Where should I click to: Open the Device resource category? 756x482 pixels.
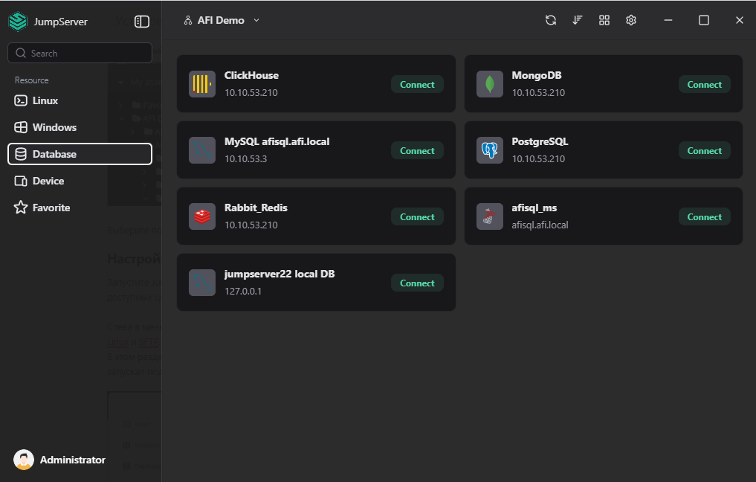pyautogui.click(x=48, y=181)
